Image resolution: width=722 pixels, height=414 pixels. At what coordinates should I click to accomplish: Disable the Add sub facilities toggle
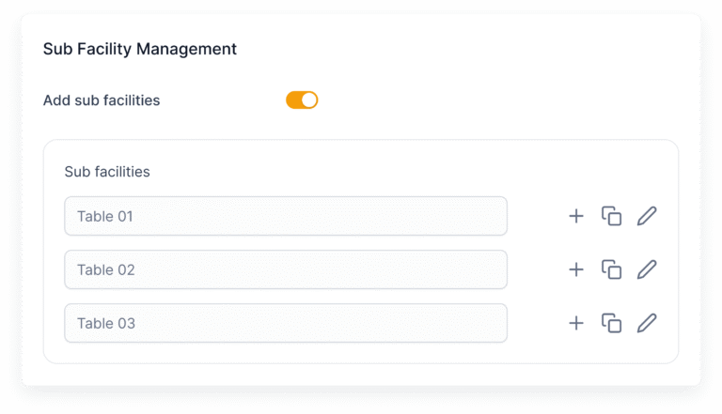tap(302, 100)
